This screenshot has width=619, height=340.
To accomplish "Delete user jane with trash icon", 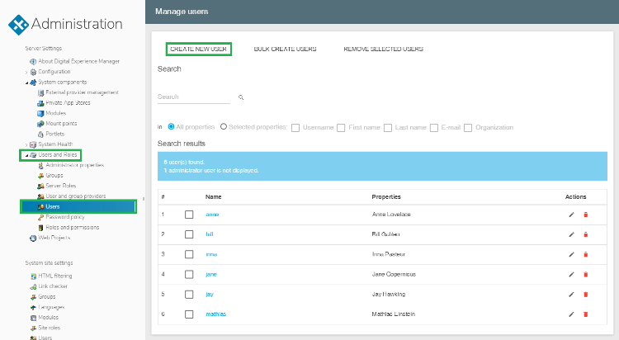I will pos(586,275).
